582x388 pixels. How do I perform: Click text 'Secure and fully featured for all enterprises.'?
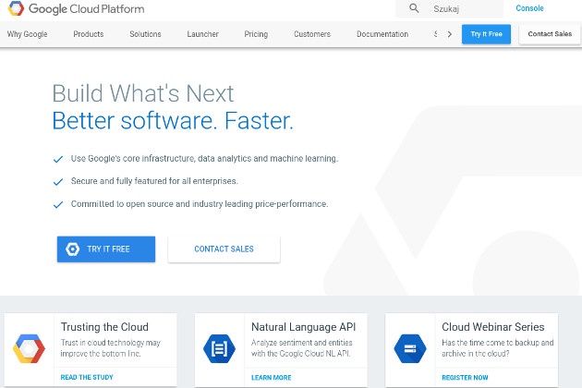tap(154, 181)
